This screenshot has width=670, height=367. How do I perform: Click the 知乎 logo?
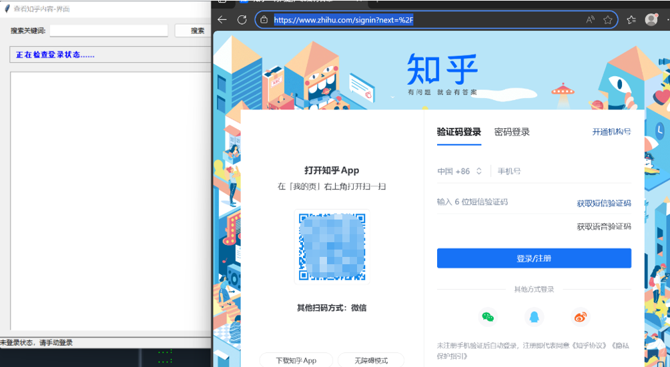[x=442, y=69]
